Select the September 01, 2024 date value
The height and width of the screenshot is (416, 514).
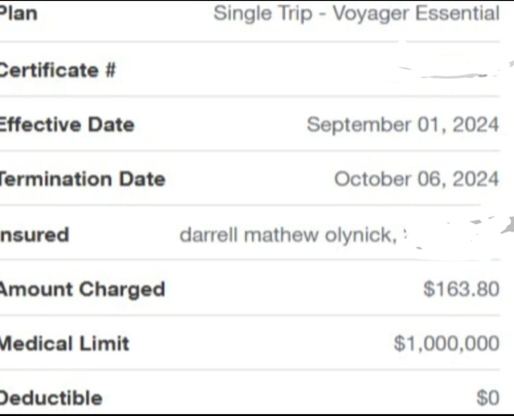[x=403, y=125]
